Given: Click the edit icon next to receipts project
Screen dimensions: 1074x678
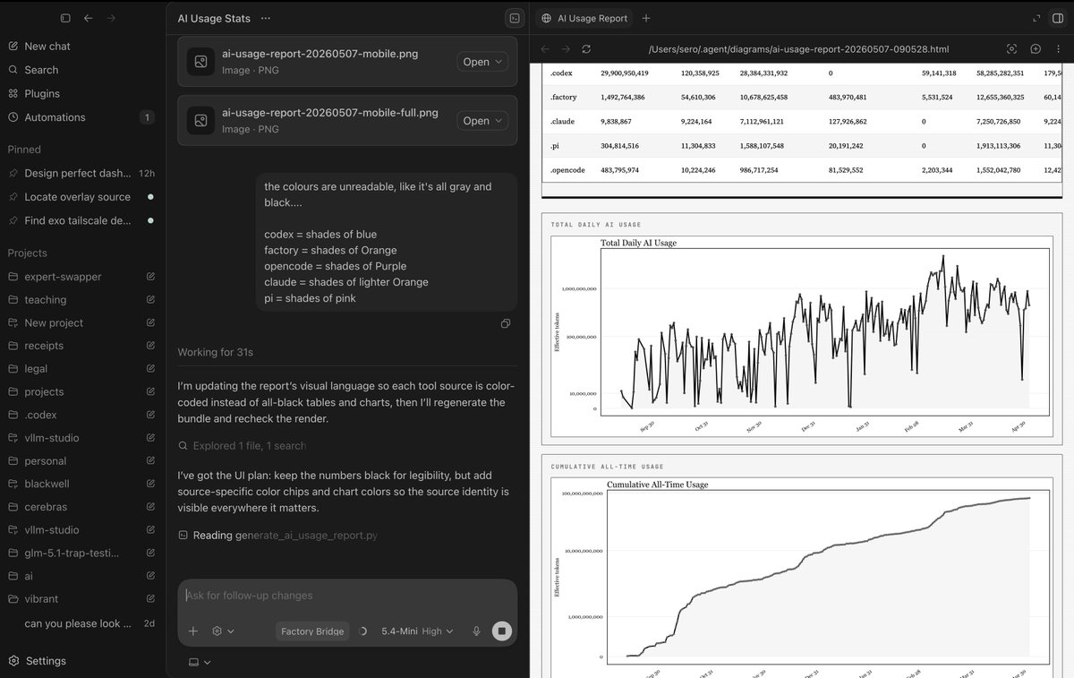Looking at the screenshot, I should tap(150, 346).
